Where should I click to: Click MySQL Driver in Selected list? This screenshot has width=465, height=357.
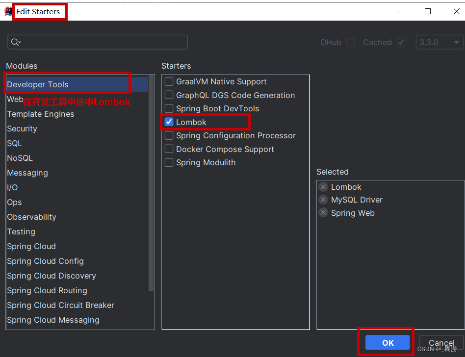pyautogui.click(x=357, y=200)
